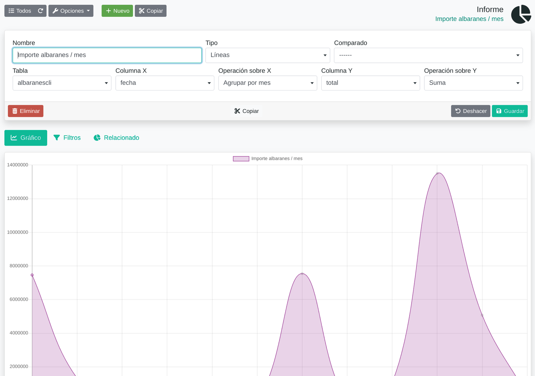535x376 pixels.
Task: Click the Informe page title
Action: coord(490,9)
